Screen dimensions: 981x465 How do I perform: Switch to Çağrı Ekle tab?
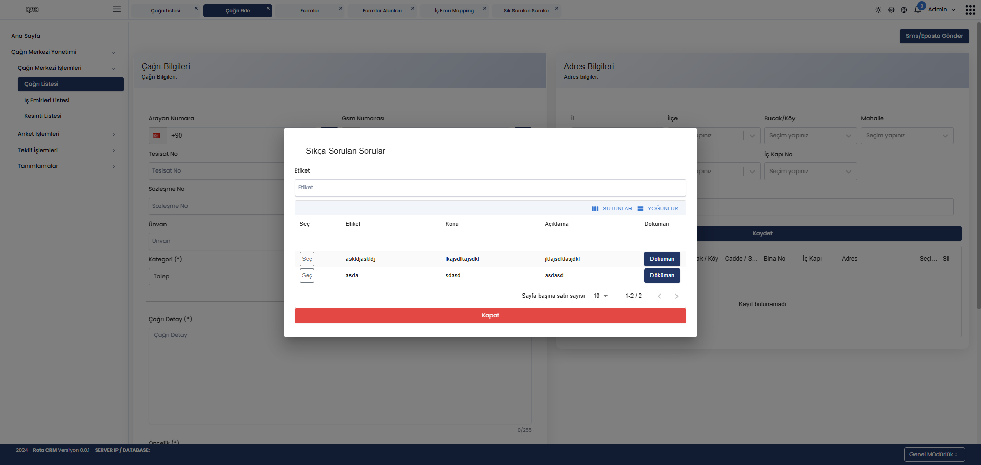238,11
